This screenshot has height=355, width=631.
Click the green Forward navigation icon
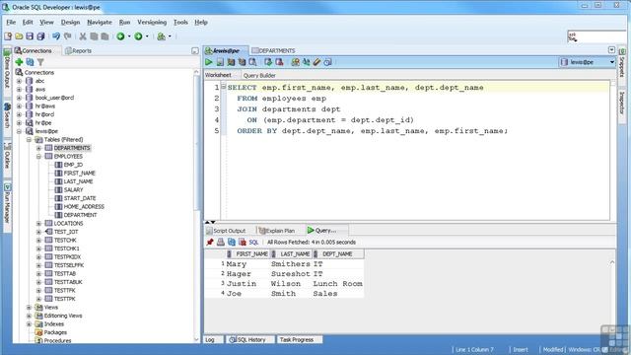[x=138, y=36]
